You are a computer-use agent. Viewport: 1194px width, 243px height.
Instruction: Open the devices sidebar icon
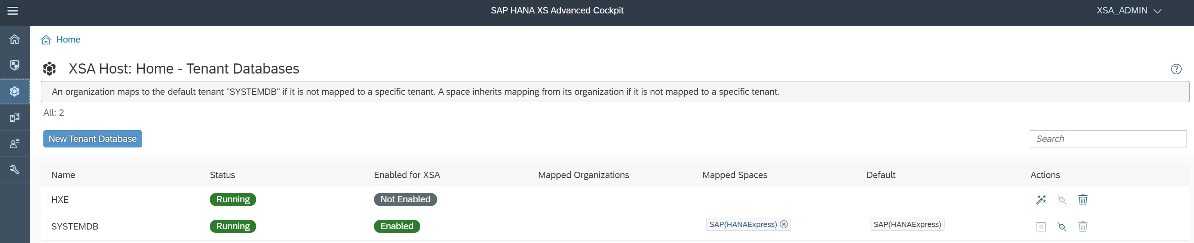pos(15,118)
